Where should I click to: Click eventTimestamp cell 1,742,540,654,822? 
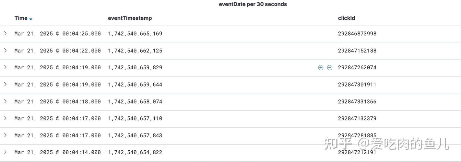coord(135,152)
